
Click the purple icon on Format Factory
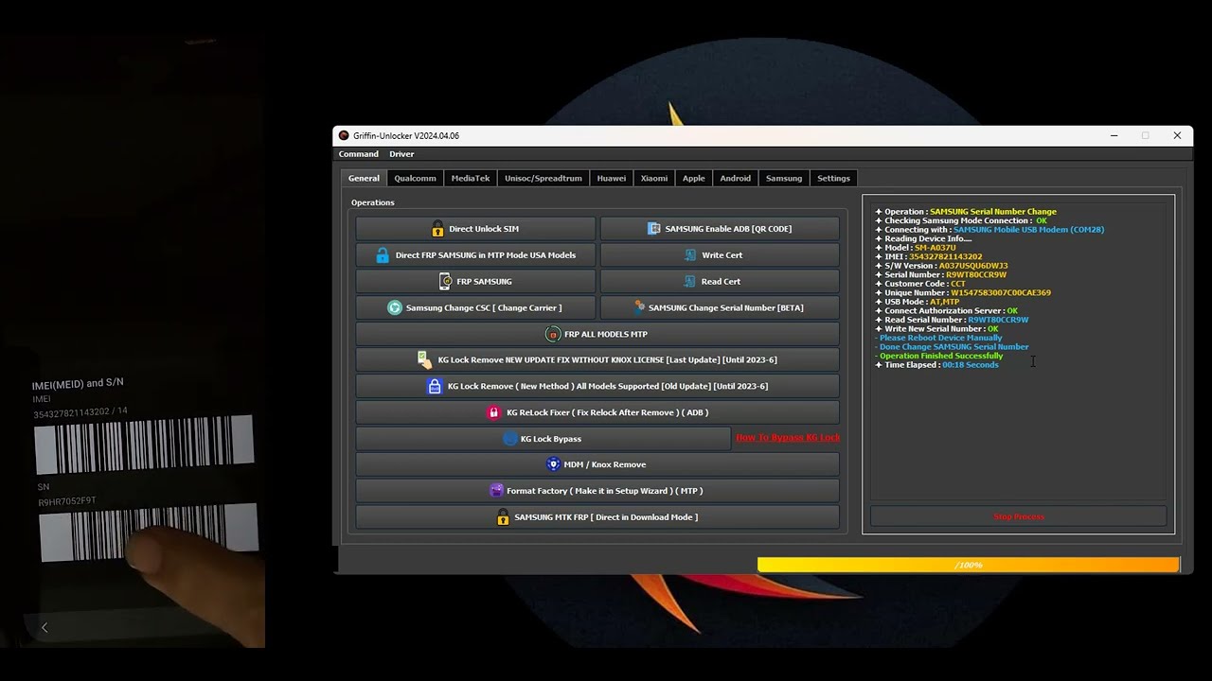click(x=496, y=491)
